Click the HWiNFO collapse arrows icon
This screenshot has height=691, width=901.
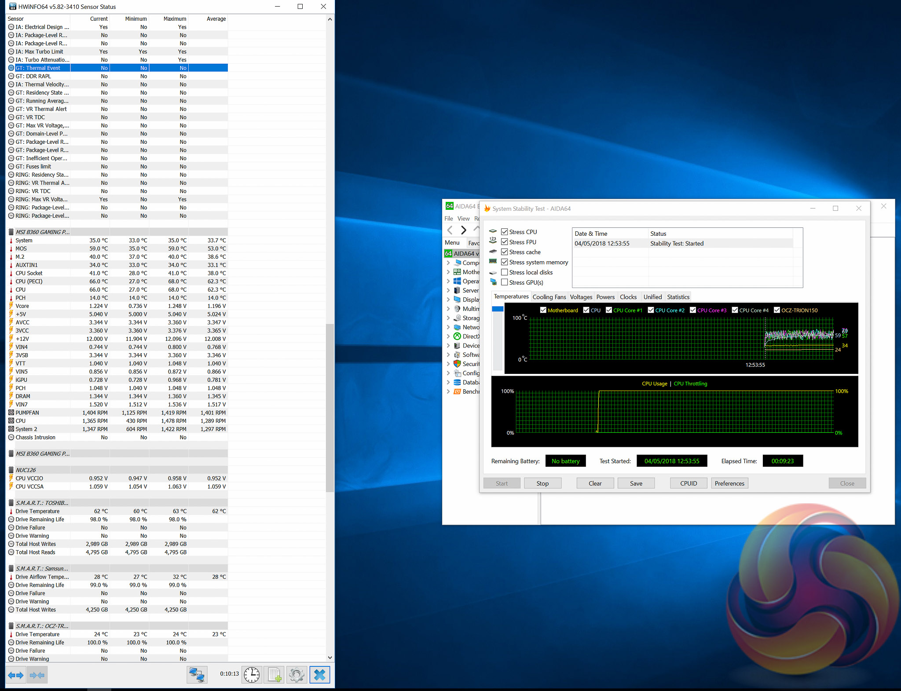(37, 675)
